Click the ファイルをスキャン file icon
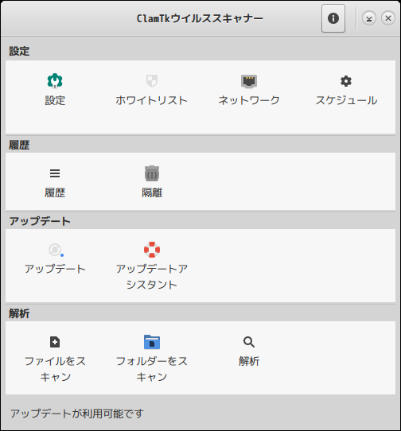Screen dimensions: 401x431 [x=55, y=342]
